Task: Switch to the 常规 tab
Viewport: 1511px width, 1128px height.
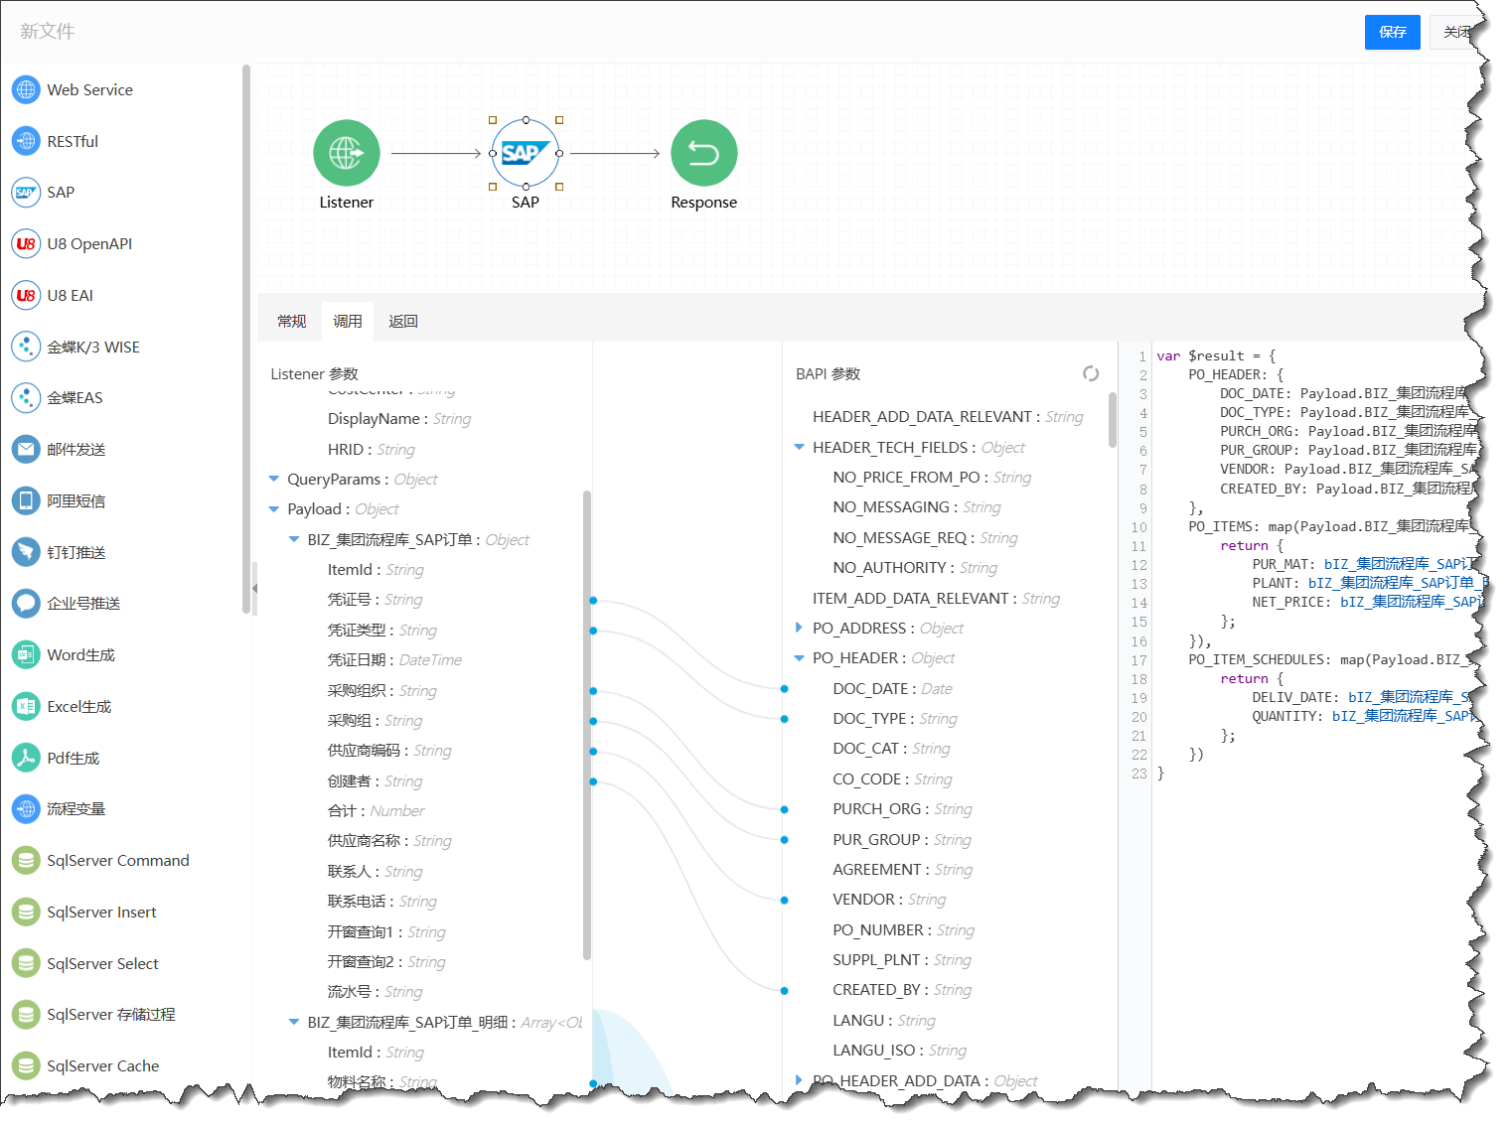Action: tap(291, 322)
